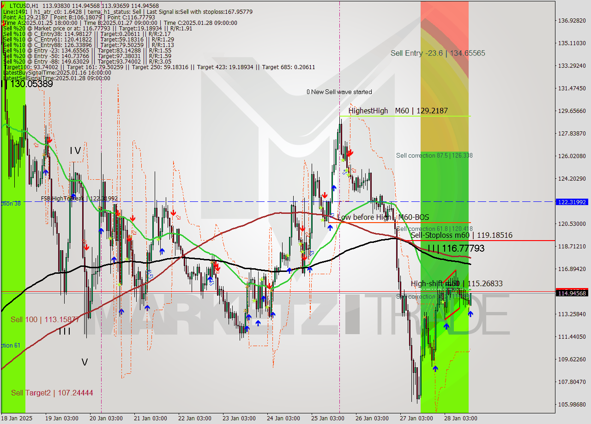The width and height of the screenshot is (591, 424).
Task: Select '23 Jan 03:00' on the time axis
Action: [239, 418]
